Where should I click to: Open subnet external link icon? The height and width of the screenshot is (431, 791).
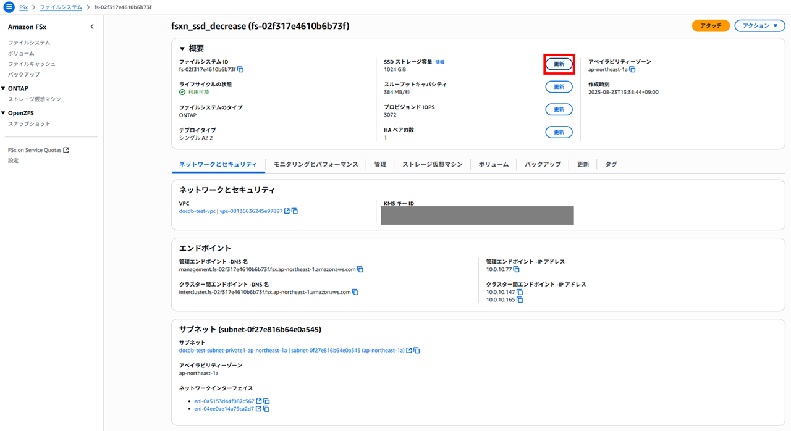coord(409,351)
